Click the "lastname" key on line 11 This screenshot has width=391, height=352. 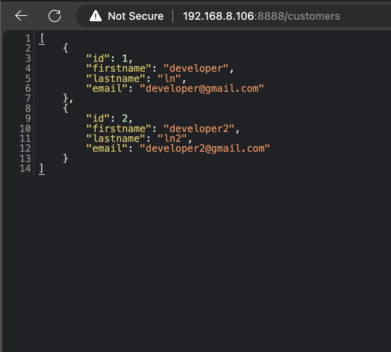pos(116,138)
